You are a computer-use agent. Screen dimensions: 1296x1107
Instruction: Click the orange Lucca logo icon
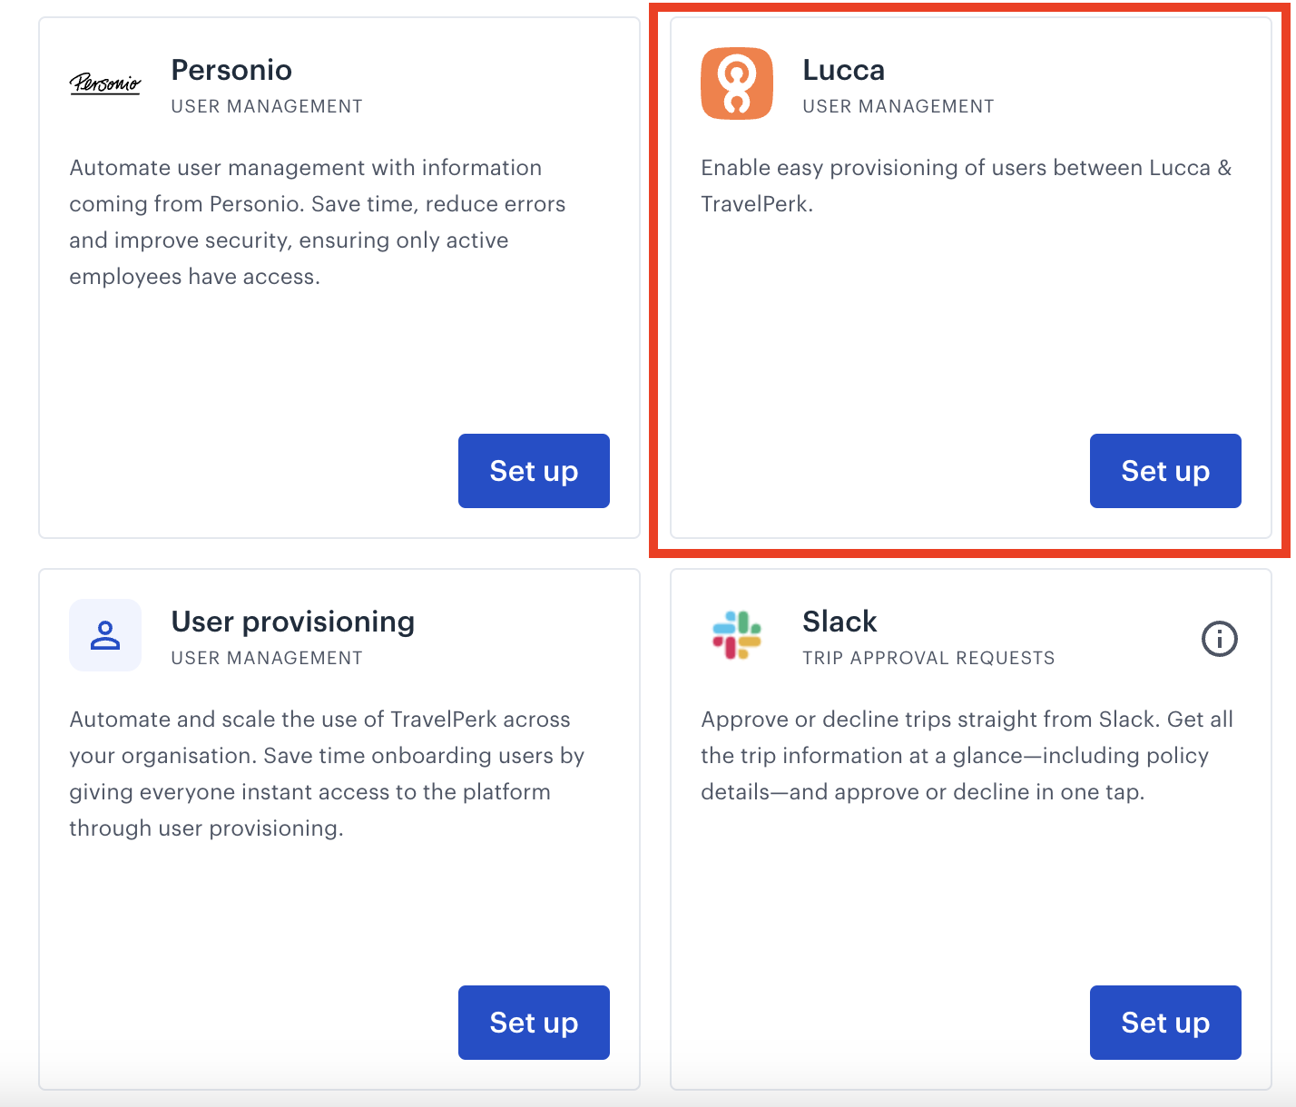tap(737, 83)
